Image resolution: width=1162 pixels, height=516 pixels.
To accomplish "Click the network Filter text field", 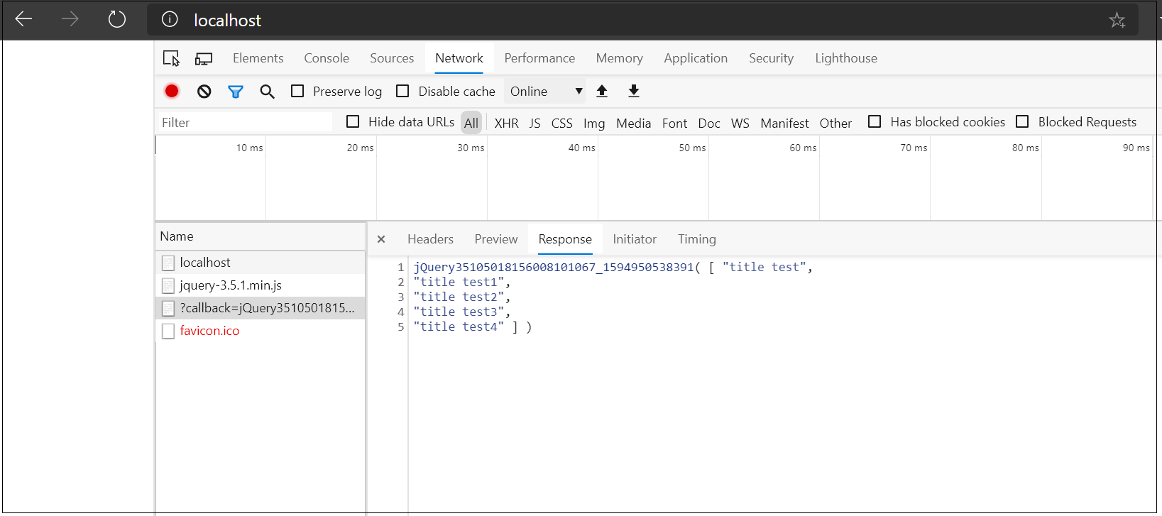I will [x=244, y=122].
